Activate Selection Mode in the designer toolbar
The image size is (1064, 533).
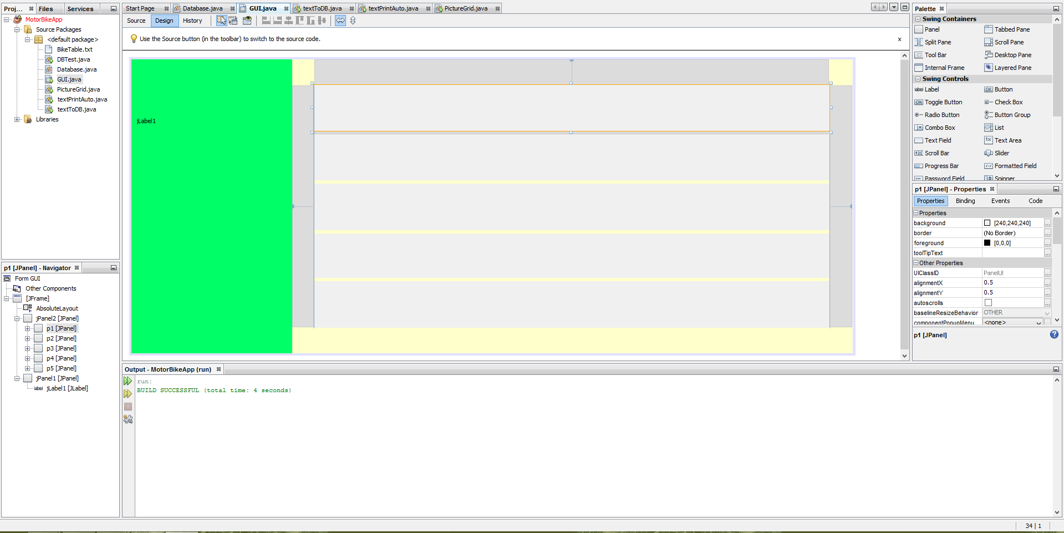[x=221, y=21]
